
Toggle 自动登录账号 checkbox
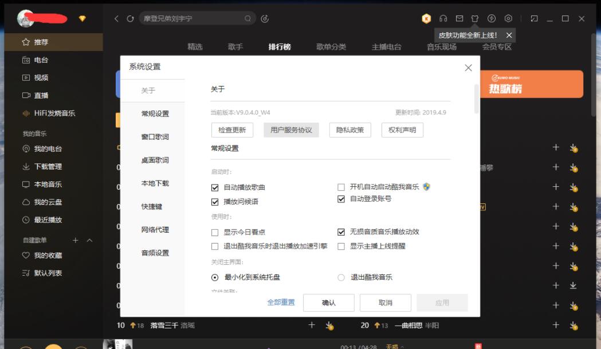pos(341,199)
